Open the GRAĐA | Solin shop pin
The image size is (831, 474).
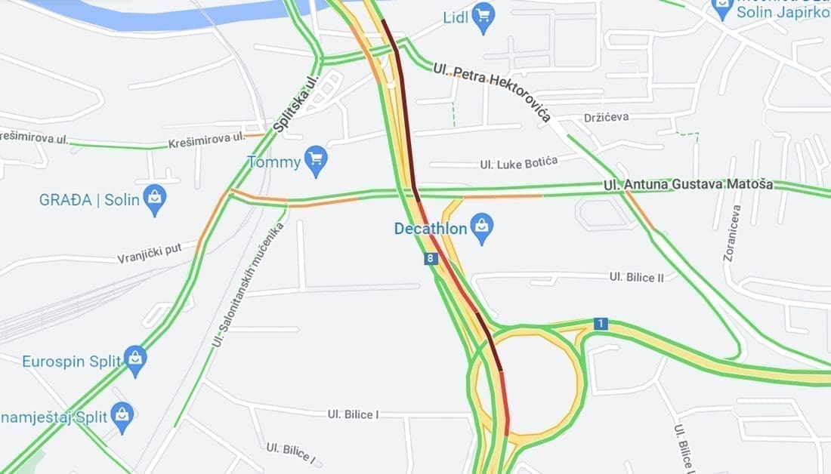(x=154, y=200)
